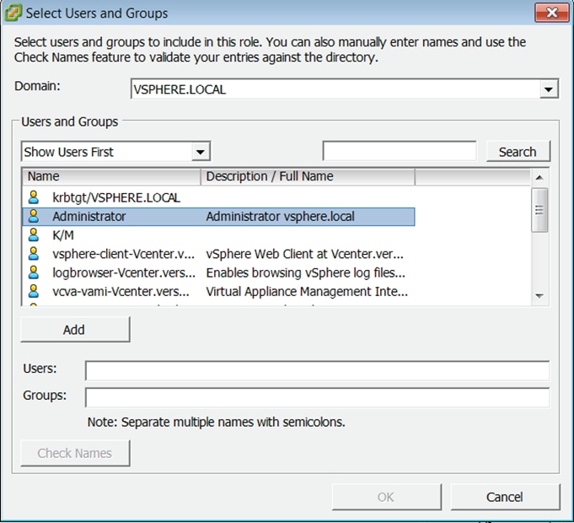Click the logbrowser user icon
The width and height of the screenshot is (574, 523).
pos(34,272)
